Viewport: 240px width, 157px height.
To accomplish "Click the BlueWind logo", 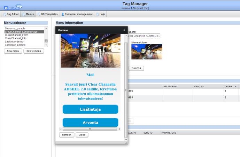I will tap(13, 7).
